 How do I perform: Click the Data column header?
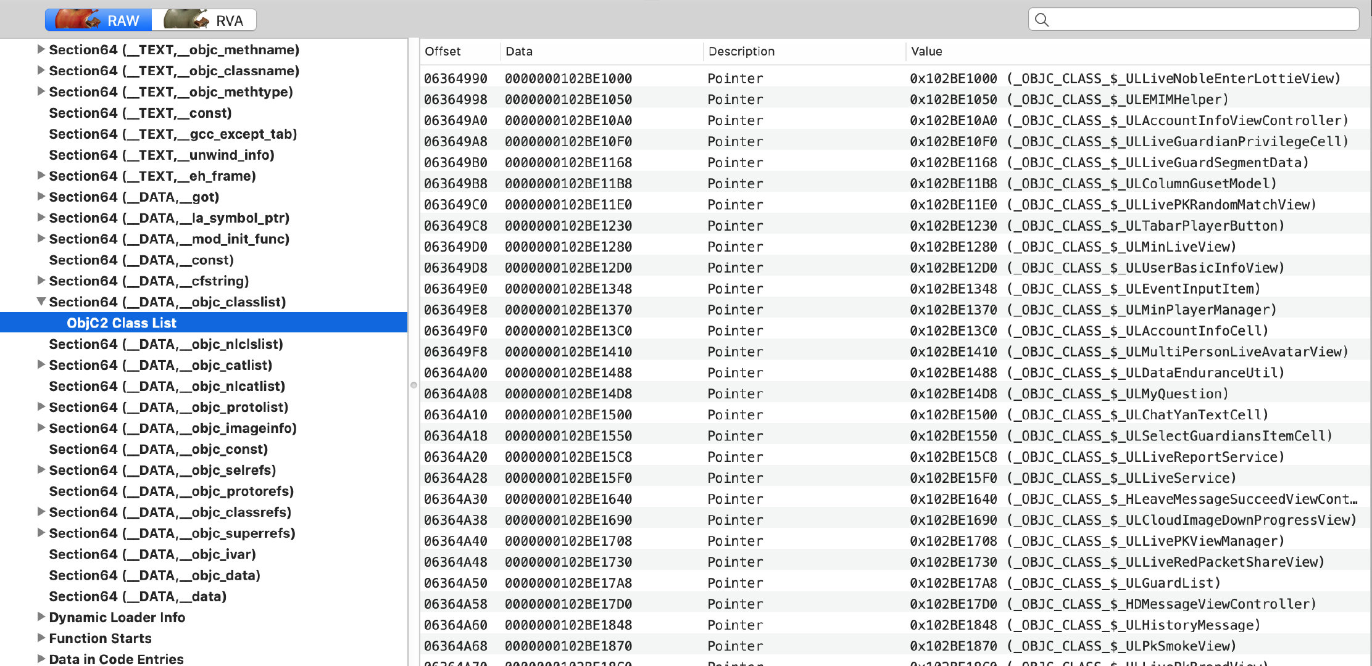pyautogui.click(x=518, y=52)
